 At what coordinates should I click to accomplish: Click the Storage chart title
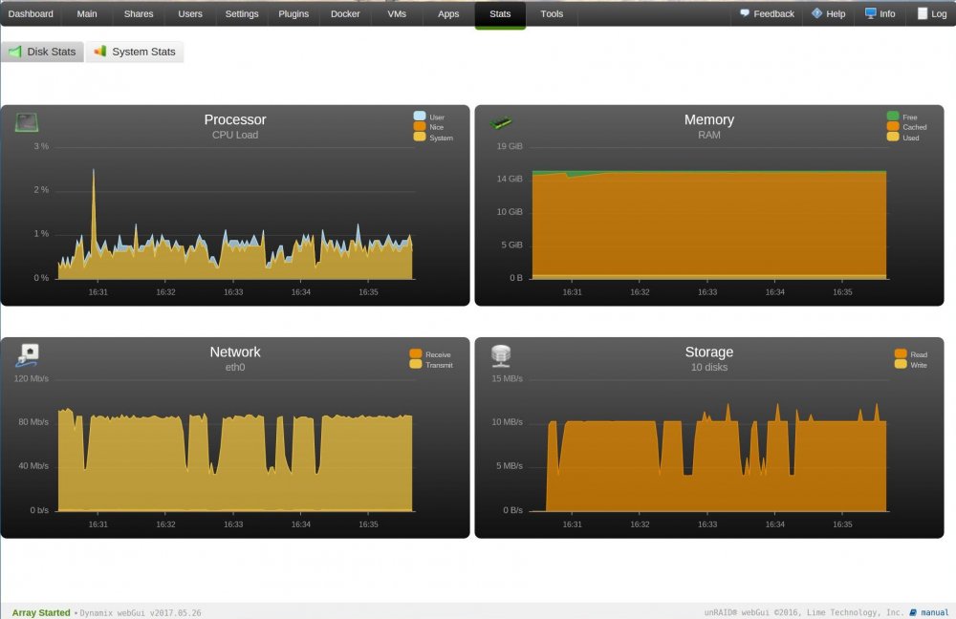point(709,352)
